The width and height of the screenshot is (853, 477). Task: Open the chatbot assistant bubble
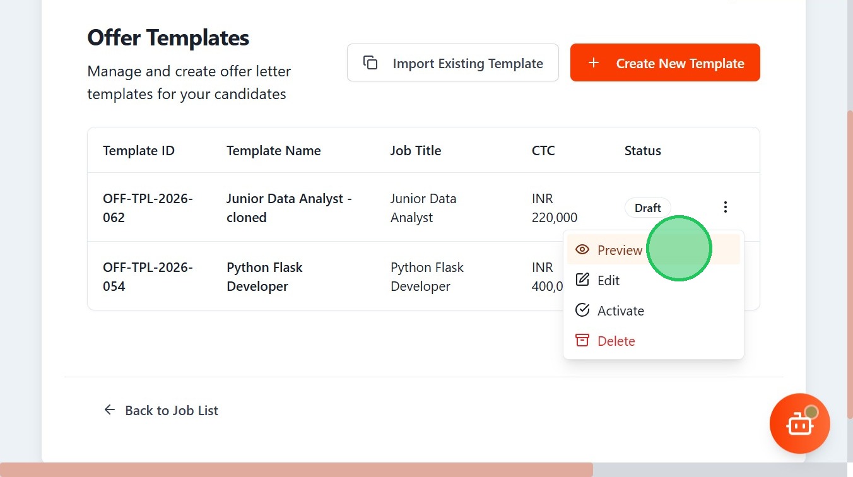click(x=799, y=424)
